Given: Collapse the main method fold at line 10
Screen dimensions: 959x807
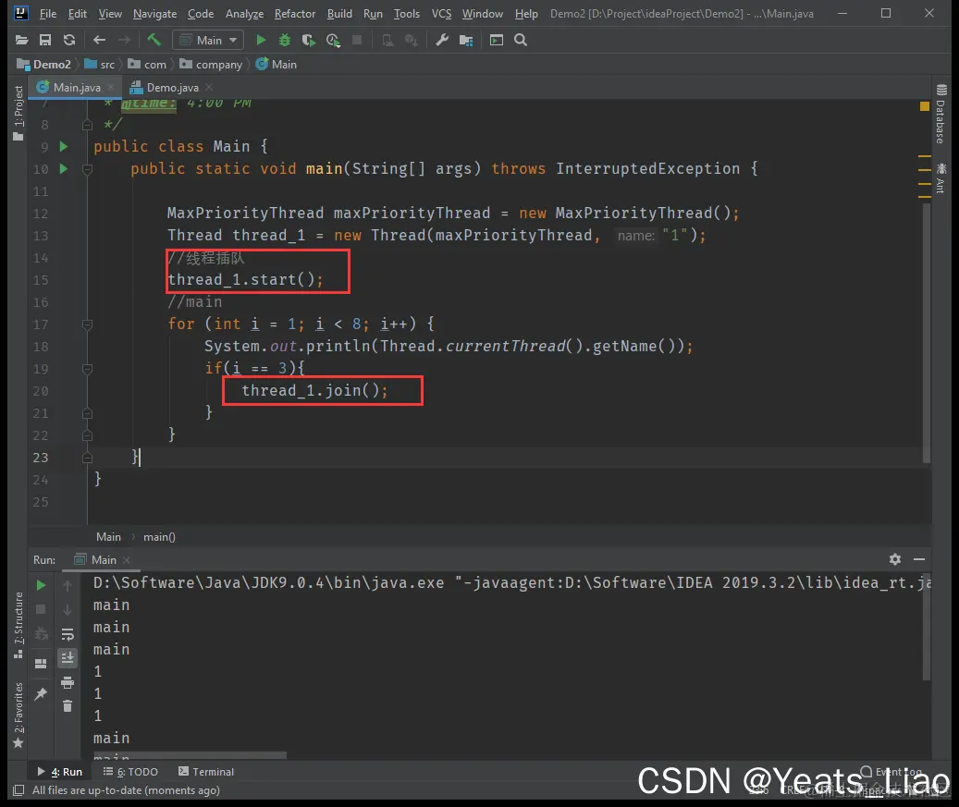Looking at the screenshot, I should [x=88, y=169].
